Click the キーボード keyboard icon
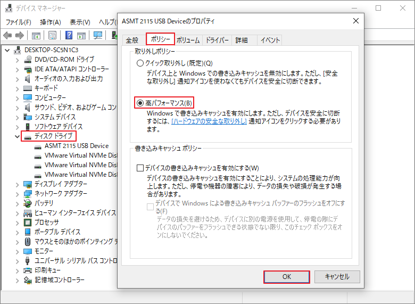This screenshot has height=304, width=415. [x=28, y=88]
